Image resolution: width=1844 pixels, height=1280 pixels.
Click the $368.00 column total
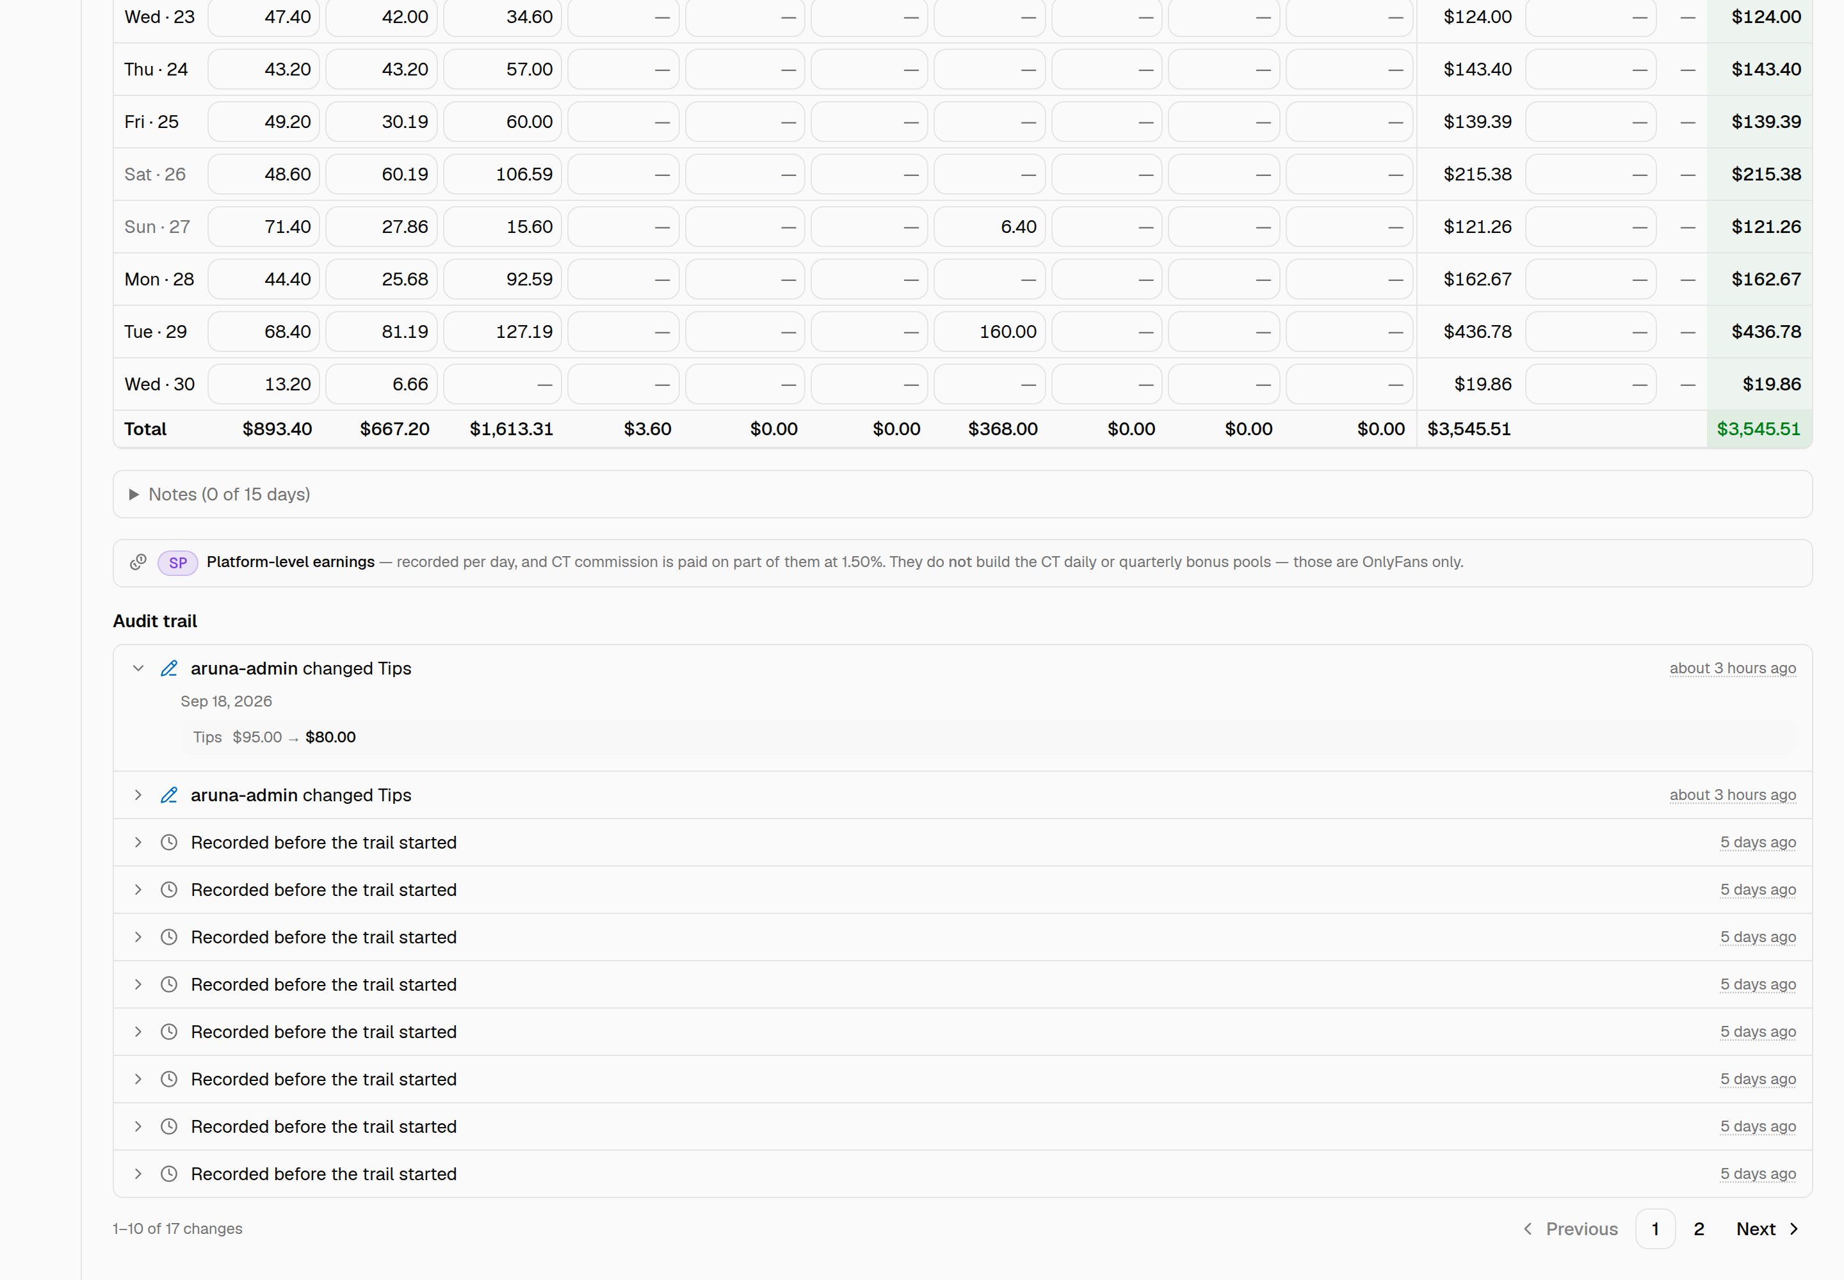coord(1002,429)
